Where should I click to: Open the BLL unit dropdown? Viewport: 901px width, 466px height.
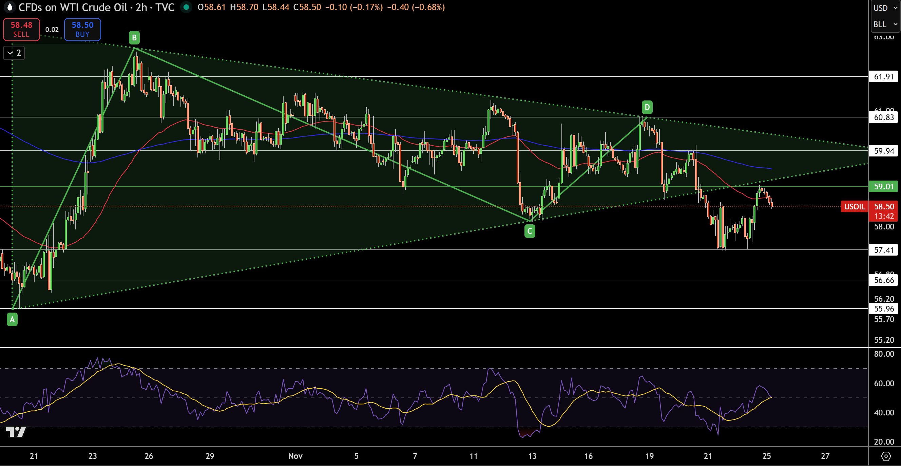click(x=884, y=24)
